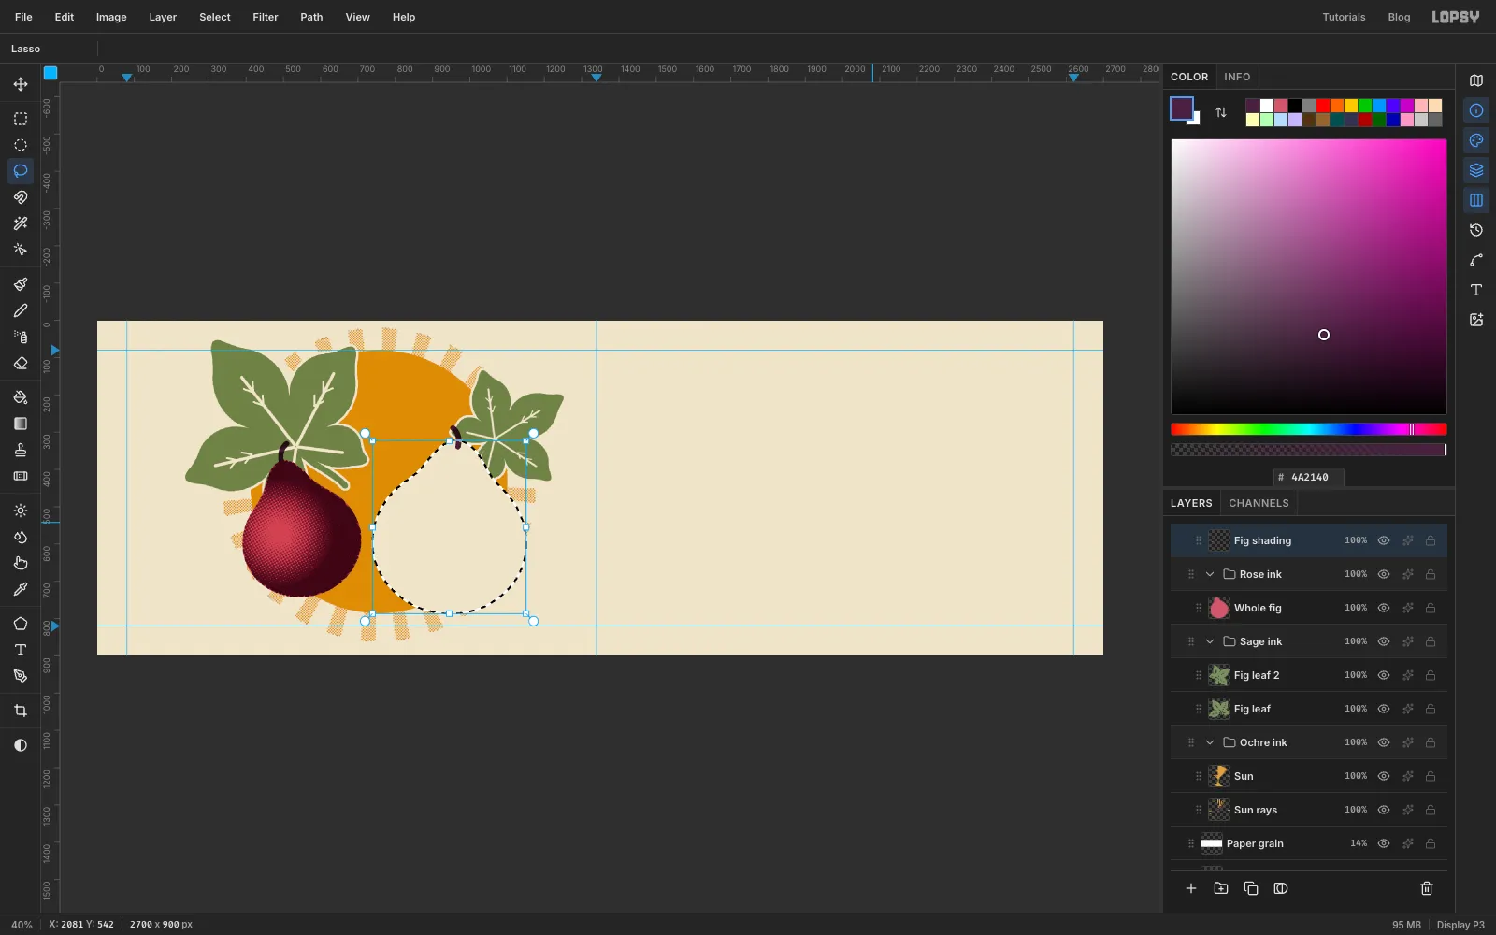Select the Polygon shape tool
Screen dimensions: 1496x935
coord(21,624)
